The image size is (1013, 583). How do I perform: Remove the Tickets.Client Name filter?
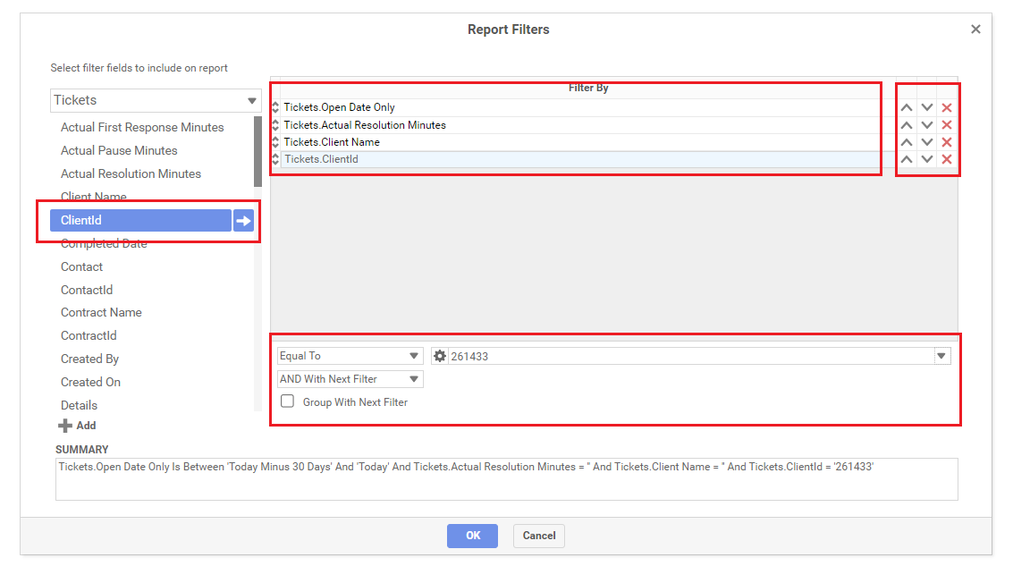[947, 142]
